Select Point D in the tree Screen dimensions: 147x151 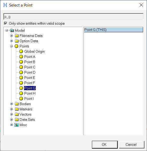click(30, 72)
